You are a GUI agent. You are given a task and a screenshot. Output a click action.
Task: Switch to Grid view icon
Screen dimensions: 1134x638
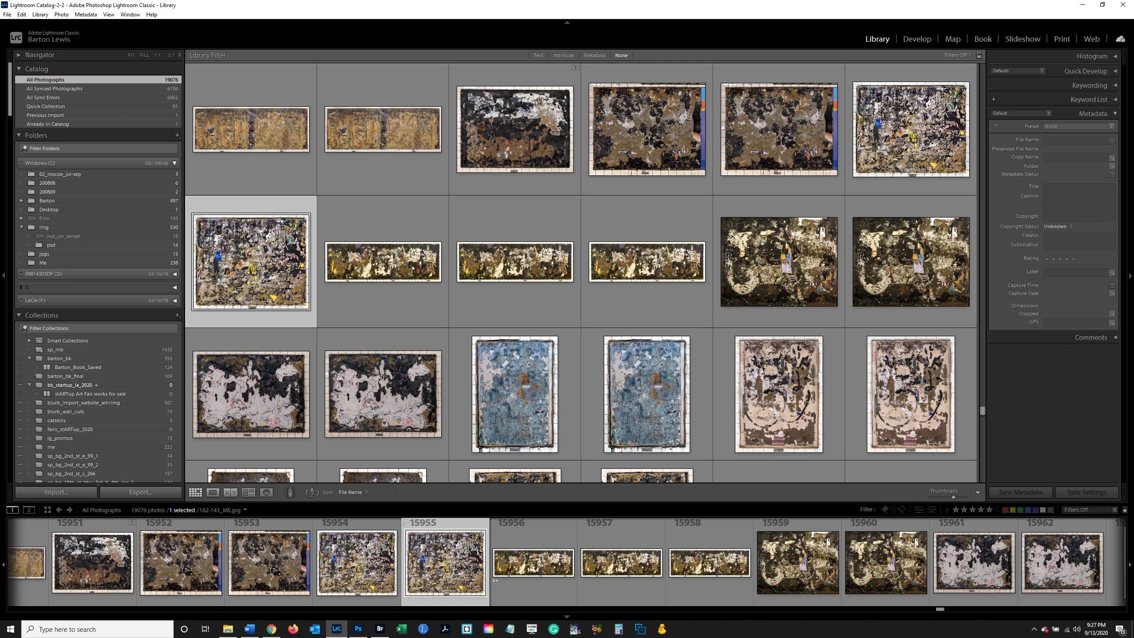coord(195,492)
